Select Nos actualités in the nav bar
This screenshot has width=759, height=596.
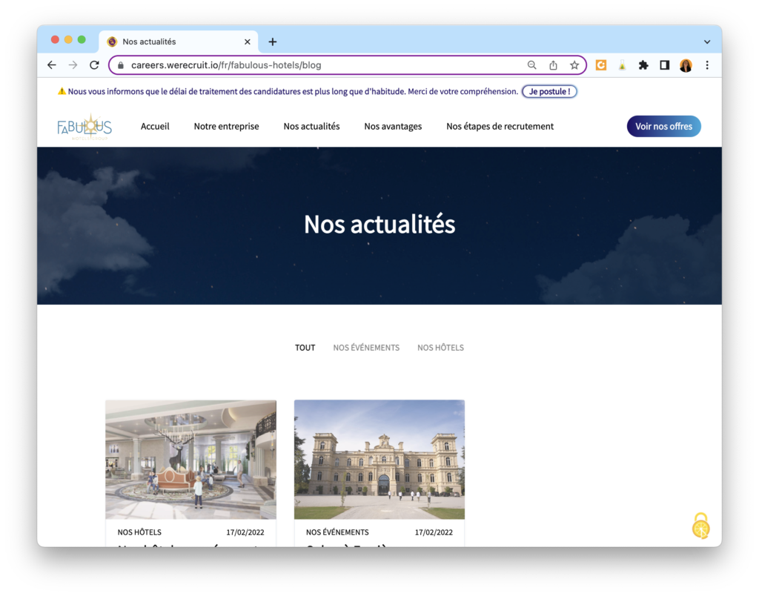[x=312, y=126]
